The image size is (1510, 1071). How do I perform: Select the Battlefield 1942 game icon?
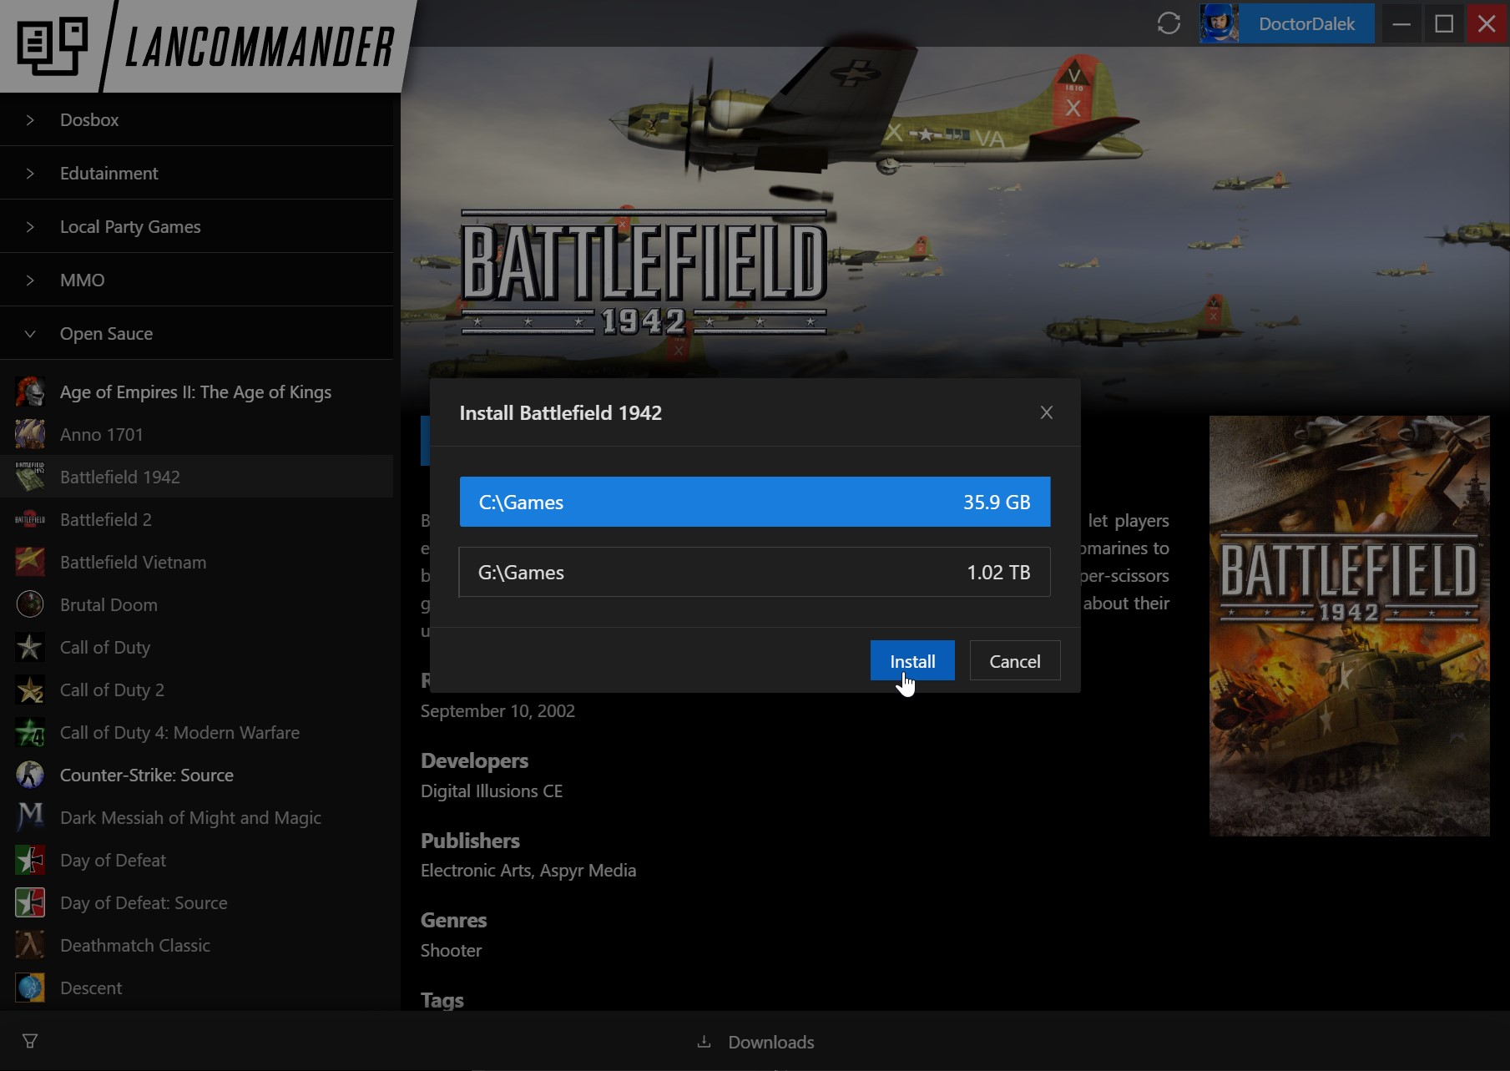[29, 477]
